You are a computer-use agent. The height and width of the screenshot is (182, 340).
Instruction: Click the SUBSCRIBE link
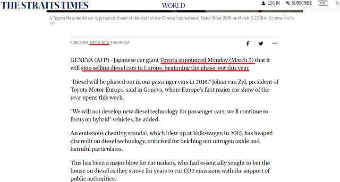[x=302, y=3]
